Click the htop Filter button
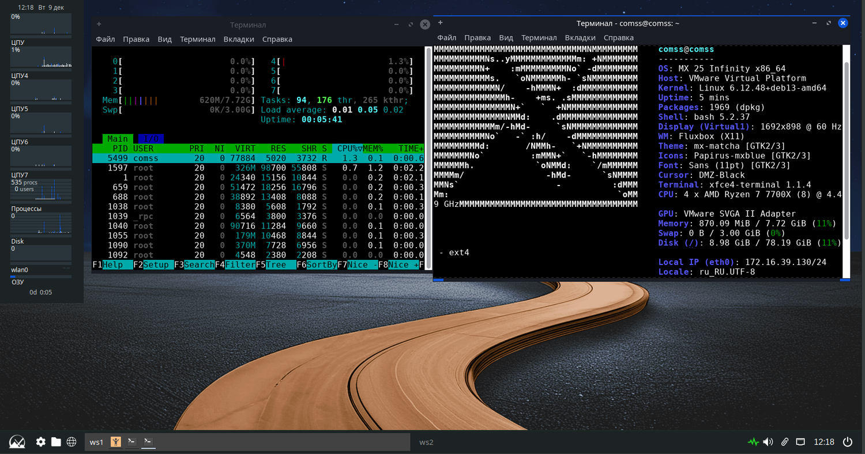This screenshot has width=865, height=454. click(x=239, y=265)
